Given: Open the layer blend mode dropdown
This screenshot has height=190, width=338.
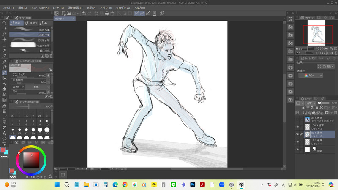Looking at the screenshot, I should (x=310, y=103).
